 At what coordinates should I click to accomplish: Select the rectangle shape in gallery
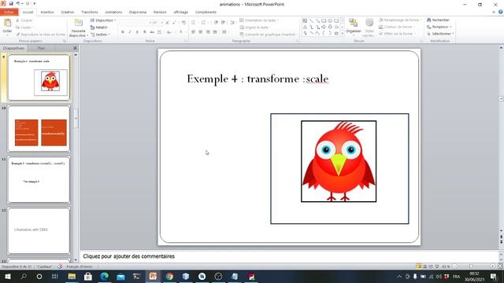click(x=324, y=21)
